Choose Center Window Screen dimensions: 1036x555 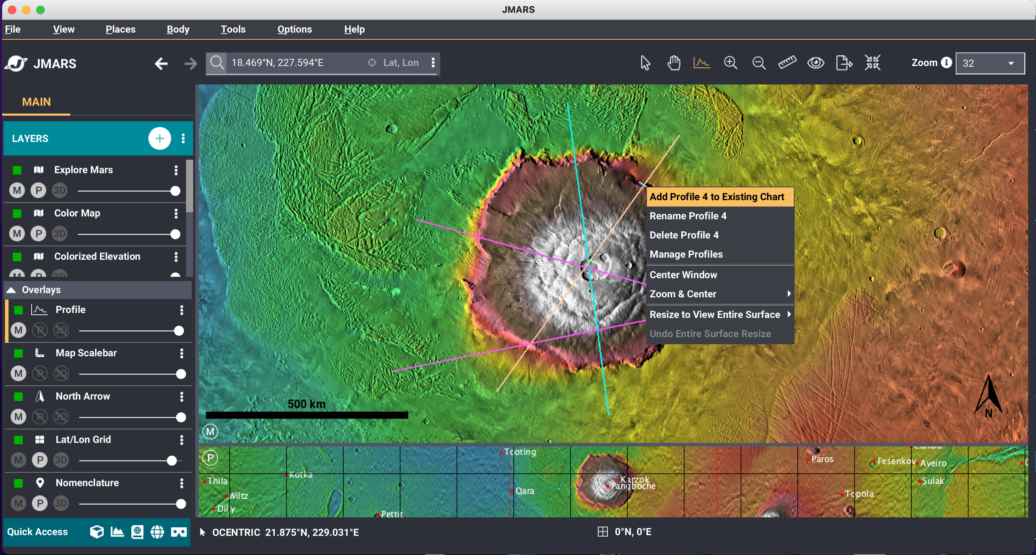[720, 275]
